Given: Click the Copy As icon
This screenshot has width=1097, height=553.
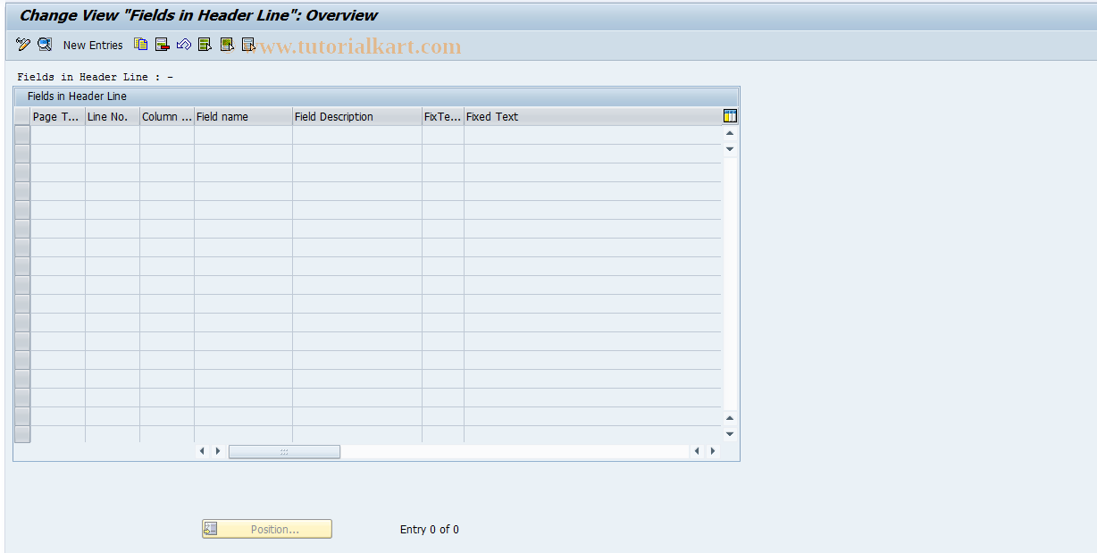Looking at the screenshot, I should 140,44.
